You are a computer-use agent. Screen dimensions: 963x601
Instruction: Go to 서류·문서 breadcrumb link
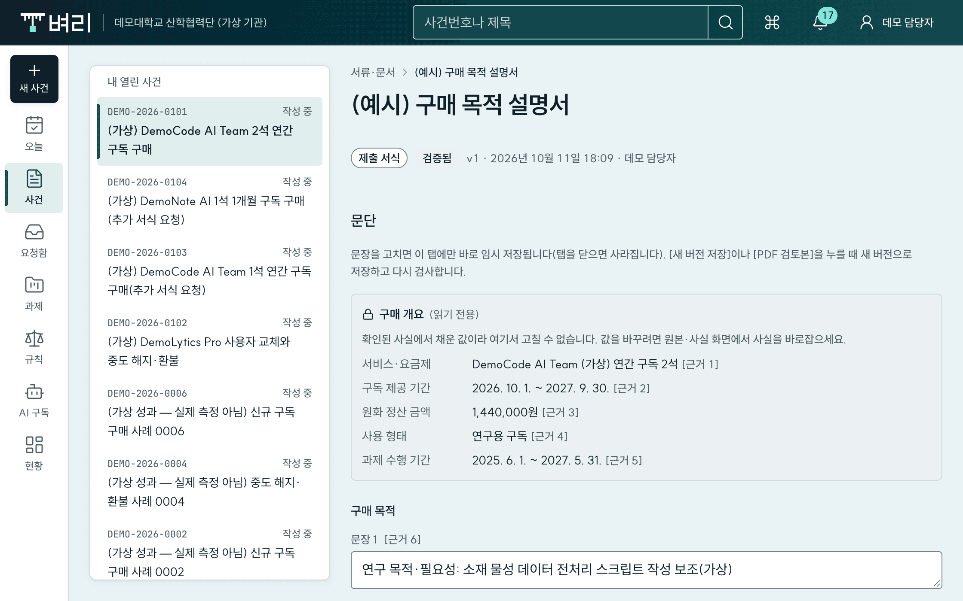[x=373, y=72]
